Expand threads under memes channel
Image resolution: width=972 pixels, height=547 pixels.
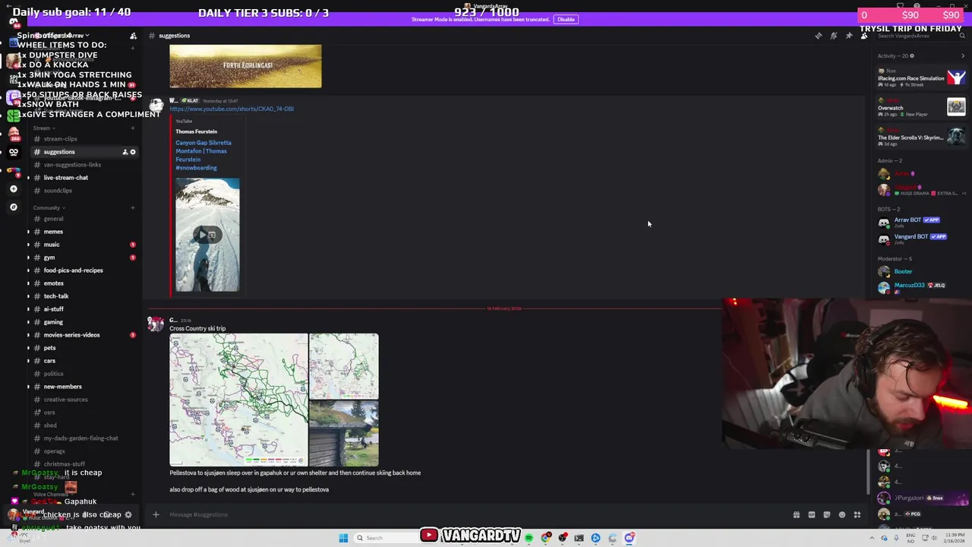(x=29, y=232)
